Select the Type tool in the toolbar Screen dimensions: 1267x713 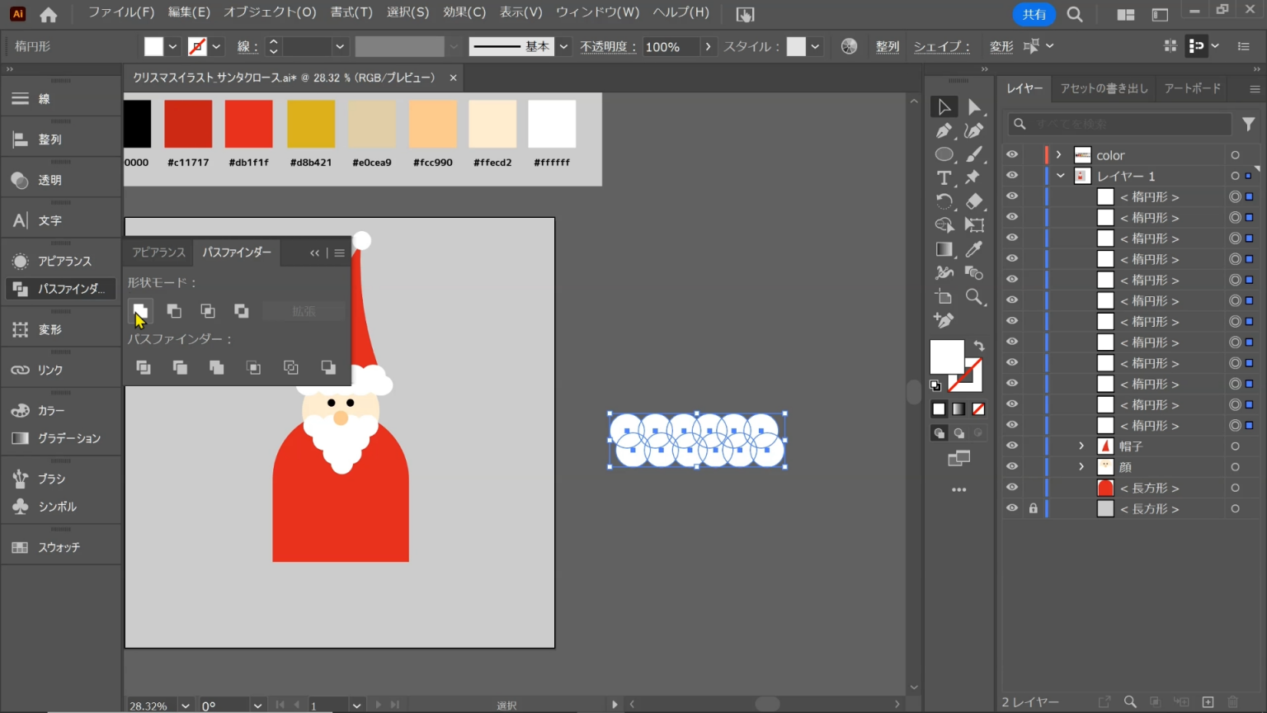(x=944, y=177)
